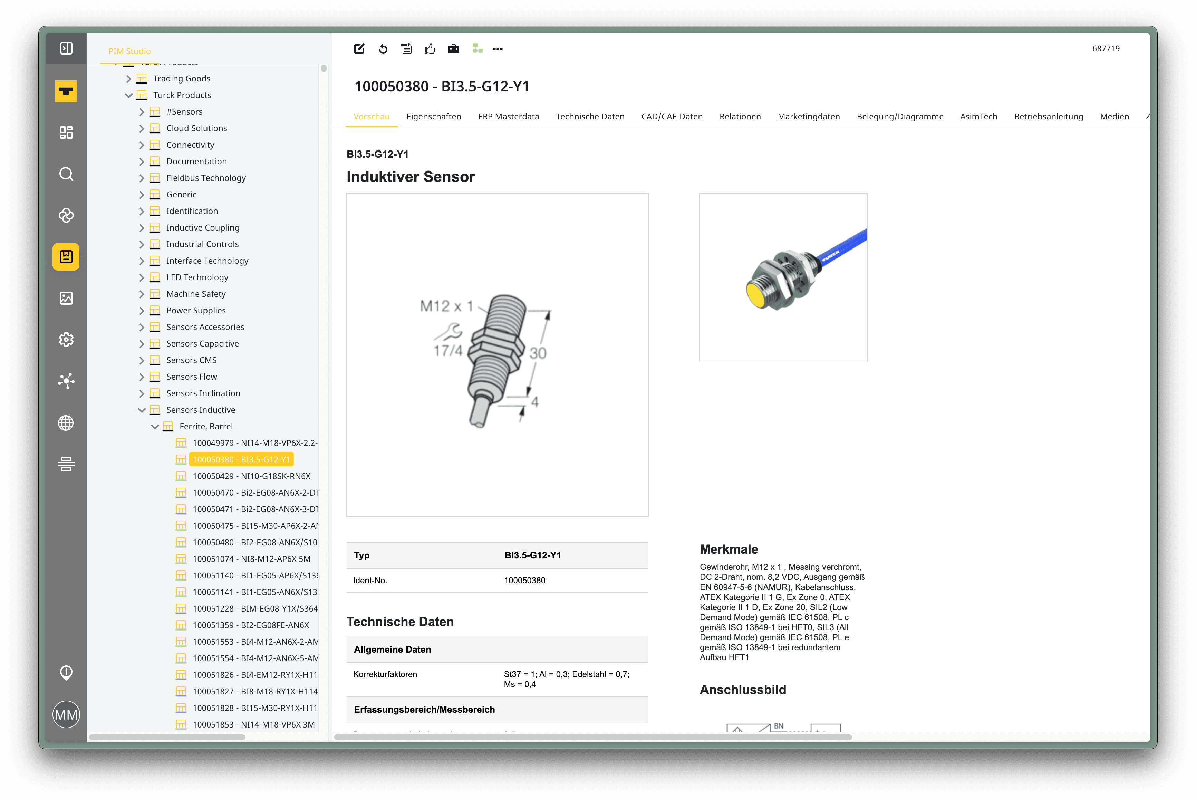Image resolution: width=1196 pixels, height=800 pixels.
Task: Click the edit pencil toolbar icon
Action: point(359,49)
